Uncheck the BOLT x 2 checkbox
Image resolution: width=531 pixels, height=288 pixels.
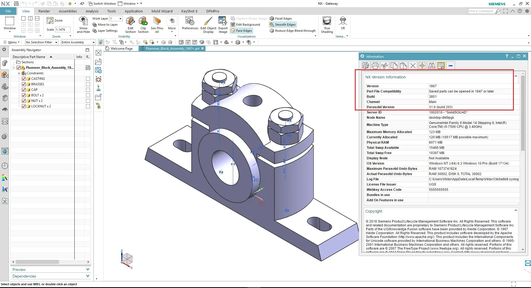(x=24, y=95)
